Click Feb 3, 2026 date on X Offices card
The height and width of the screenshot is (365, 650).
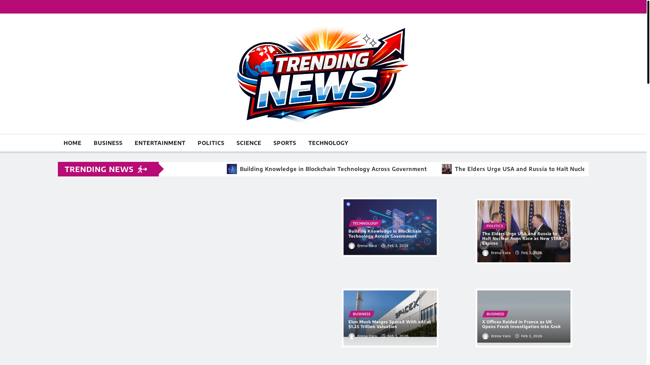[532, 336]
